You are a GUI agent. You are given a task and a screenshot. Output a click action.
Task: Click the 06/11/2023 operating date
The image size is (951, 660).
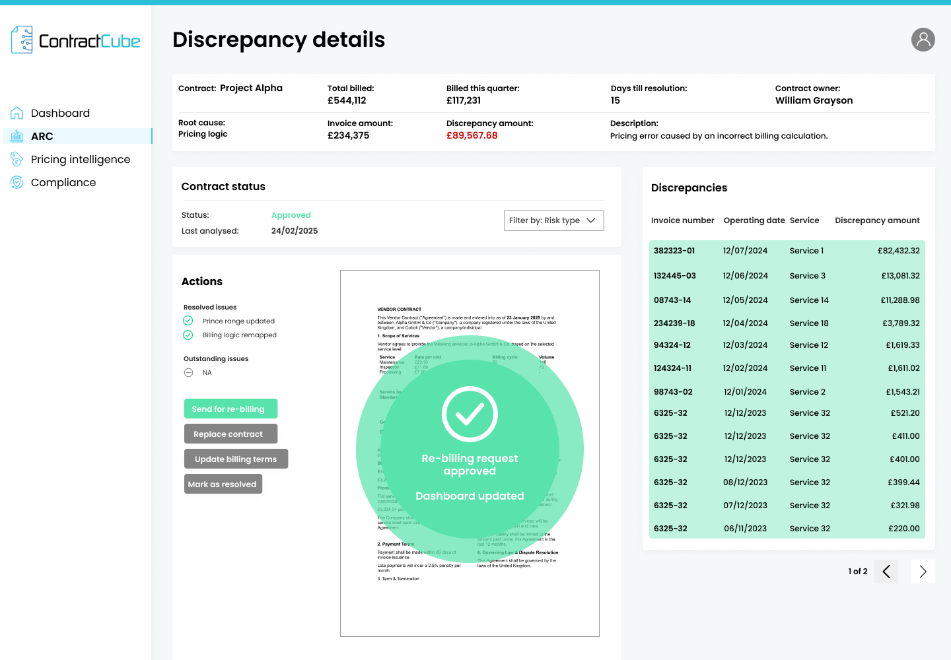[x=745, y=529]
